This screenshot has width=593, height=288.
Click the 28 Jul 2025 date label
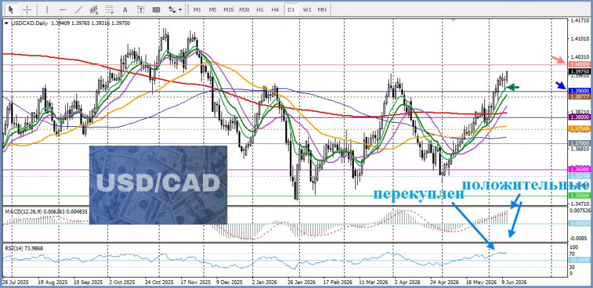click(16, 282)
